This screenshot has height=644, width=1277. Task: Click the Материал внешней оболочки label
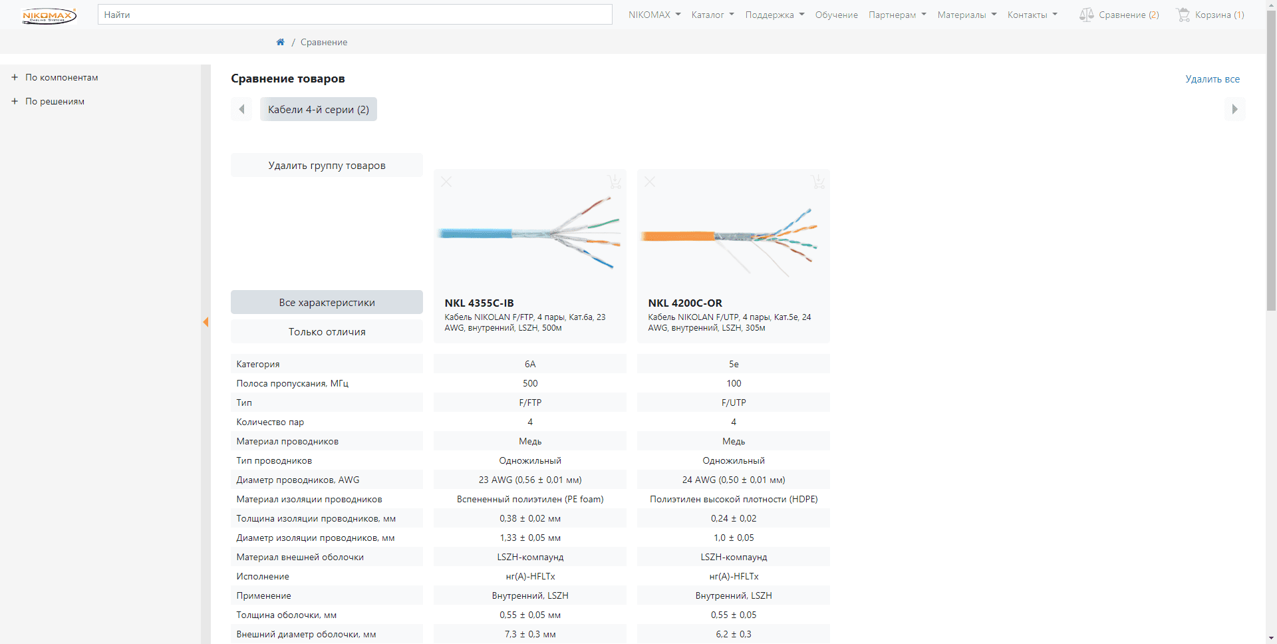pos(300,557)
